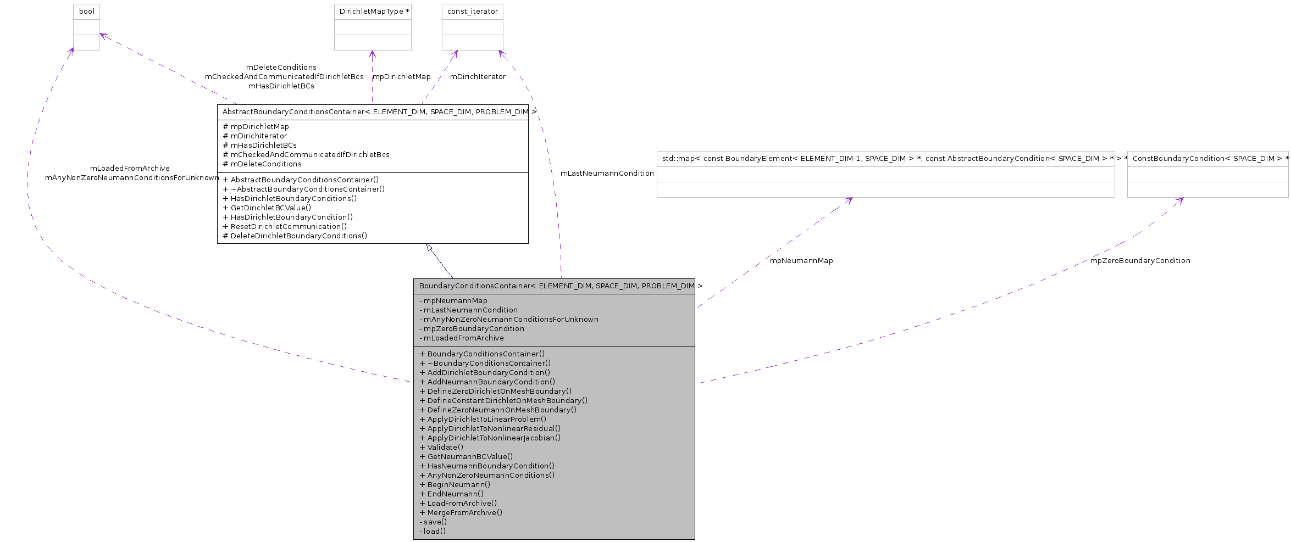Screen dimensions: 1291x542
Task: Select the const_iterator node
Action: click(473, 27)
